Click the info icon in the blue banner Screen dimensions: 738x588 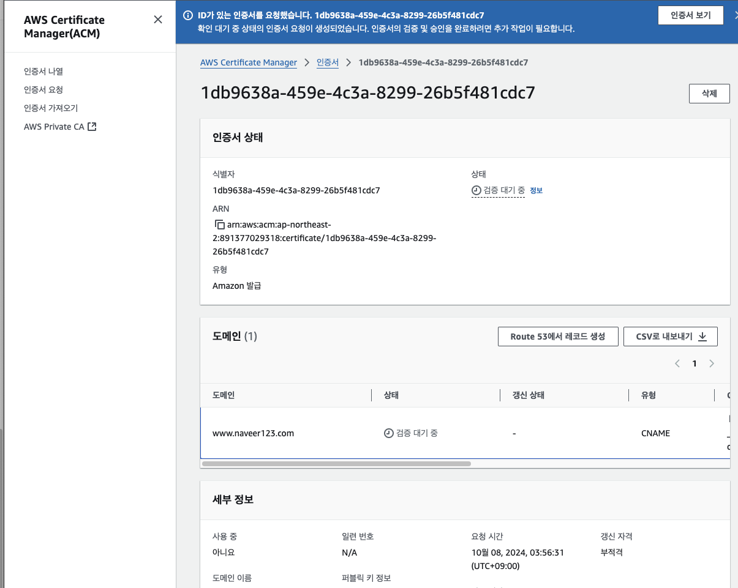(188, 15)
